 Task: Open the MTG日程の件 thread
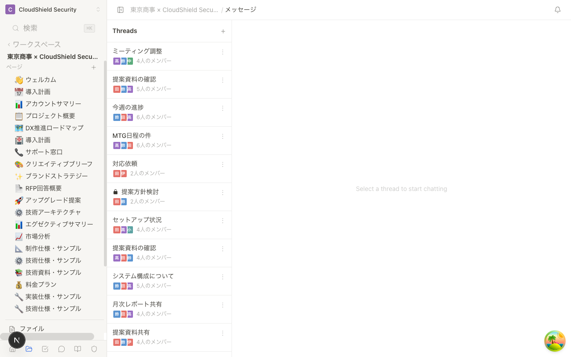pos(132,136)
